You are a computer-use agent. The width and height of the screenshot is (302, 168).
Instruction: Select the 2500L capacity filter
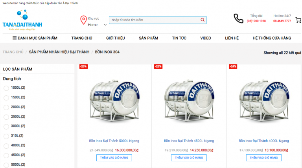[x=6, y=117]
